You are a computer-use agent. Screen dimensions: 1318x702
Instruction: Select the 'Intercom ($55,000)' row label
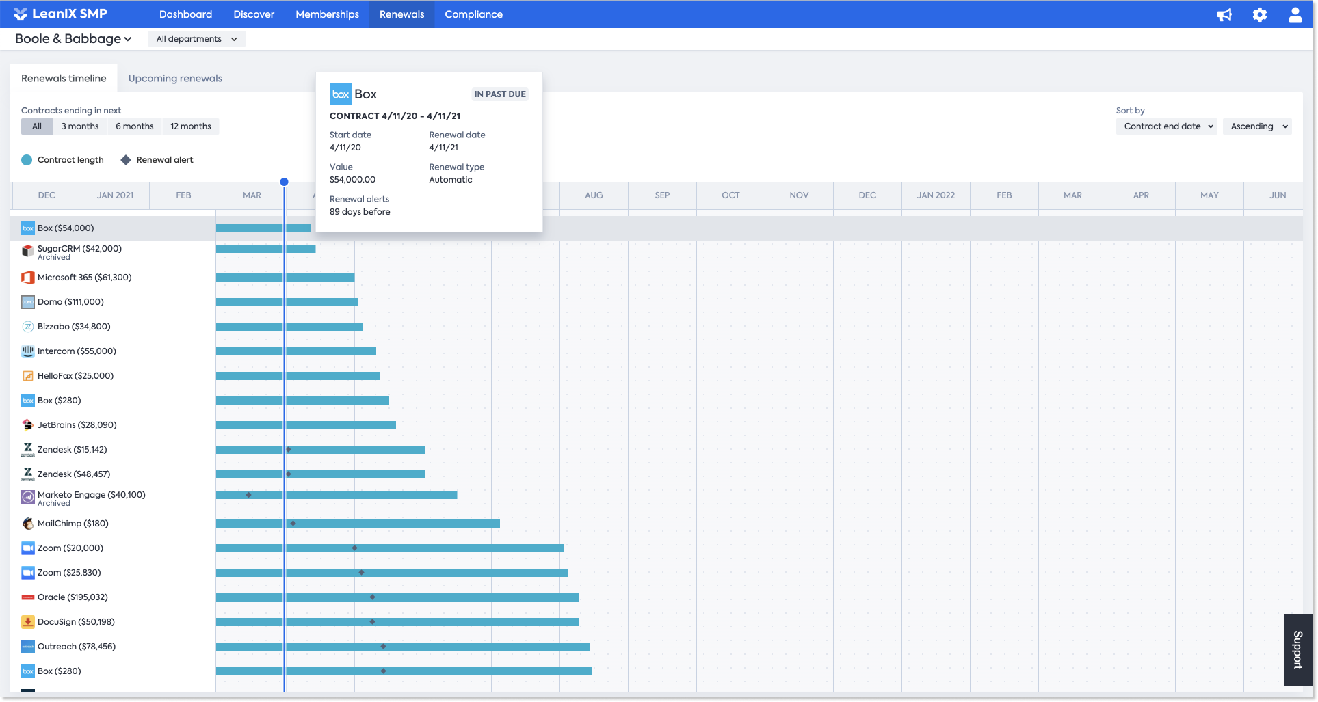[77, 351]
